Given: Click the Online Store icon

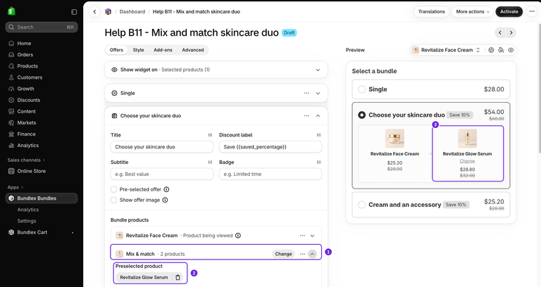Looking at the screenshot, I should click(x=11, y=171).
